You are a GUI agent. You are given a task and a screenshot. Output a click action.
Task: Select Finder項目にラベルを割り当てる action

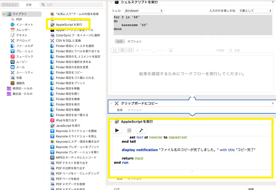point(78,51)
